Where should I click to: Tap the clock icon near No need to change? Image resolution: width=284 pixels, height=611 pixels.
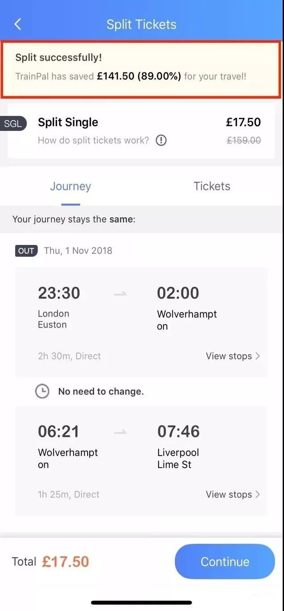point(42,392)
